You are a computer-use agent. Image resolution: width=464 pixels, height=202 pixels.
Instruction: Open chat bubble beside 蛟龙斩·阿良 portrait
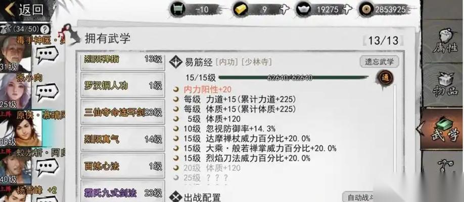(47, 167)
